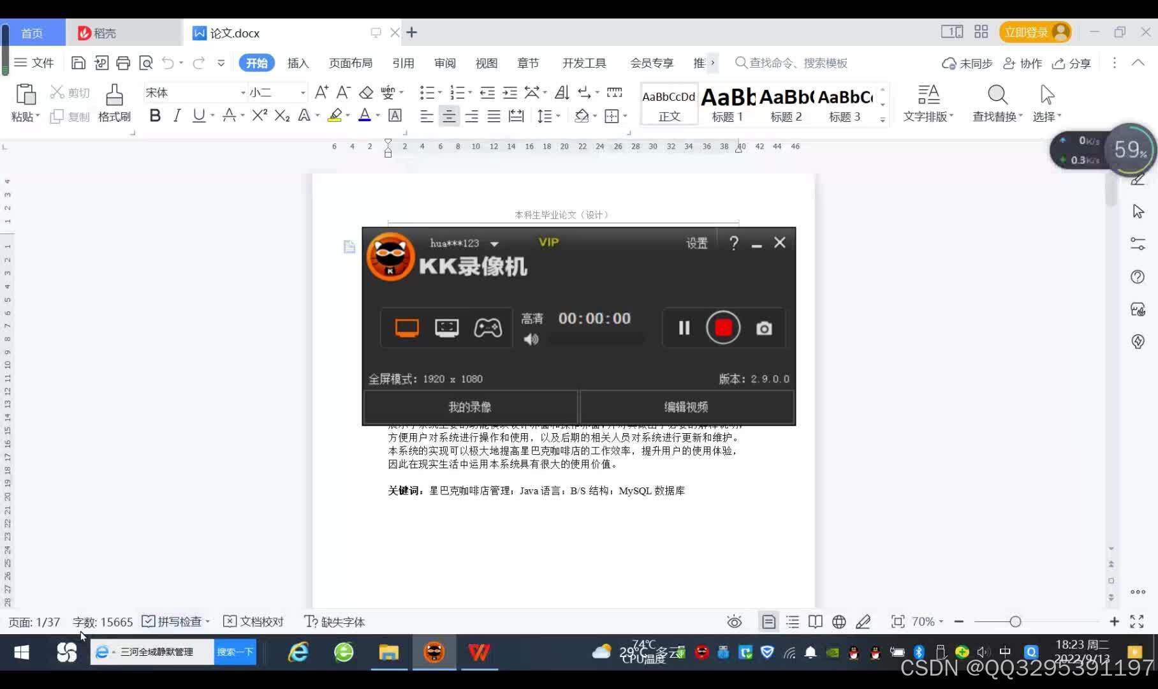
Task: Click the KK speaker volume icon
Action: pyautogui.click(x=531, y=339)
